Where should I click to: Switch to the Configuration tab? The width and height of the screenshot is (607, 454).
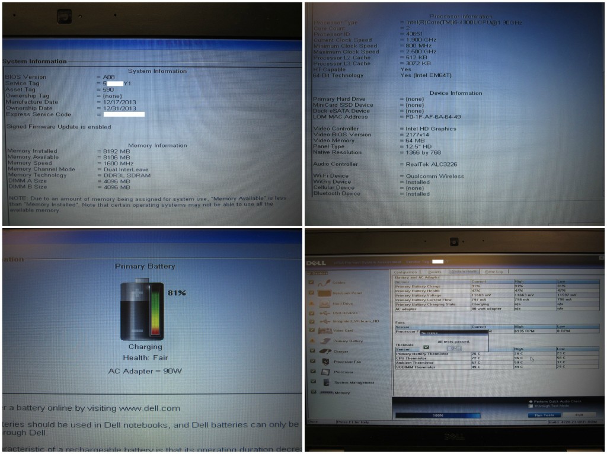(x=405, y=271)
